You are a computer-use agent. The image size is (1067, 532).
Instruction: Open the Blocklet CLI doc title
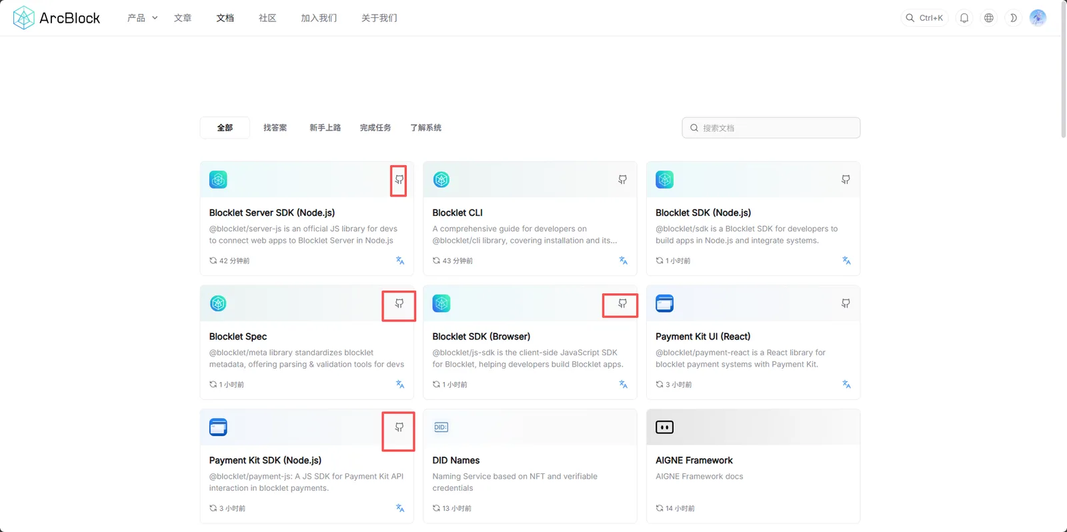click(x=457, y=213)
